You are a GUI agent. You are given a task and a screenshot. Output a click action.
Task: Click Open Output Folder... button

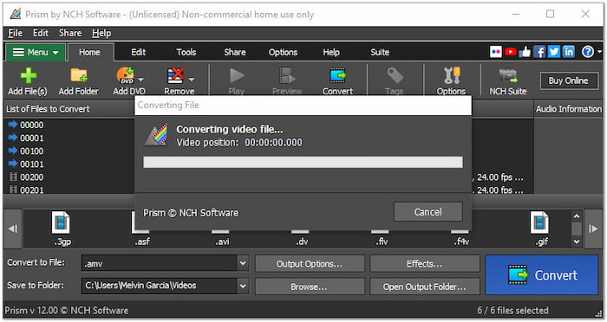coord(424,287)
